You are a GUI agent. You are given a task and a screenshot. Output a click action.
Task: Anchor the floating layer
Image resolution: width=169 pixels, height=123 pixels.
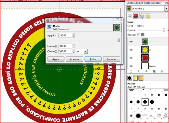[x=162, y=71]
